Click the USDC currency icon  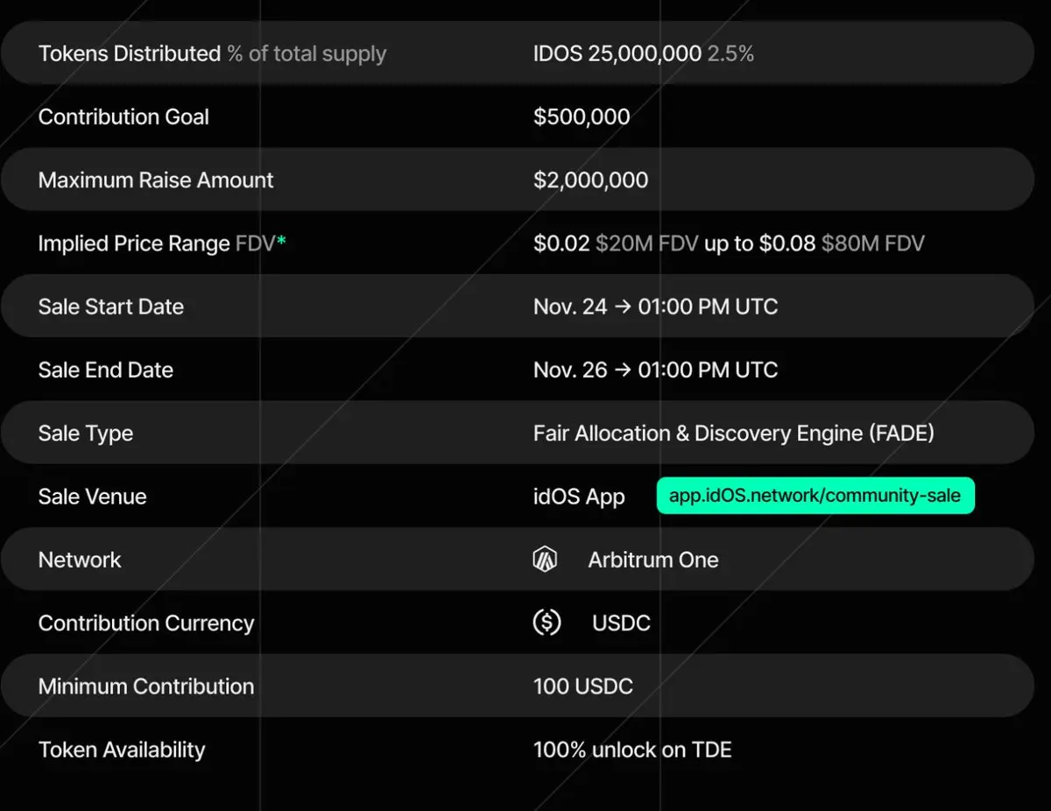547,623
